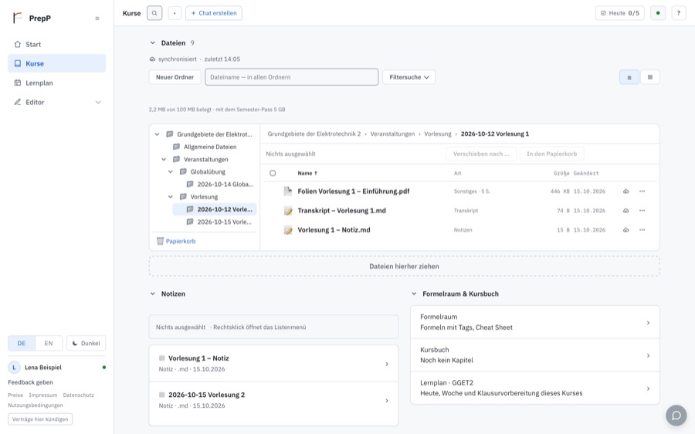
Task: Open more options for Folien Vorlesung 1 – Einführung.pdf
Action: click(642, 192)
